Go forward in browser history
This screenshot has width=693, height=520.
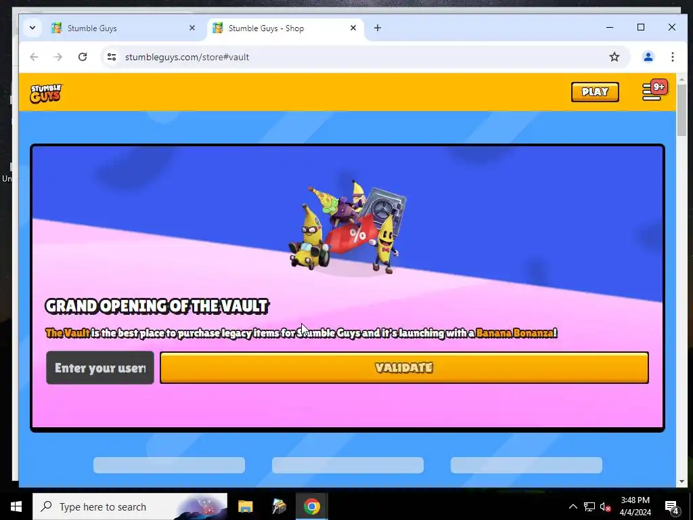click(x=58, y=57)
